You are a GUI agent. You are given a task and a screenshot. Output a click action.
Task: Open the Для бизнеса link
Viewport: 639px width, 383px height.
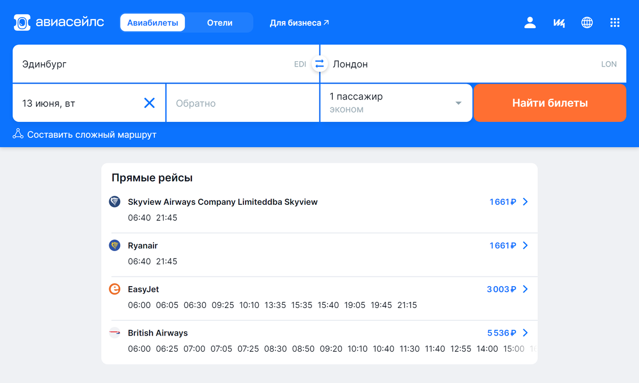click(x=299, y=23)
